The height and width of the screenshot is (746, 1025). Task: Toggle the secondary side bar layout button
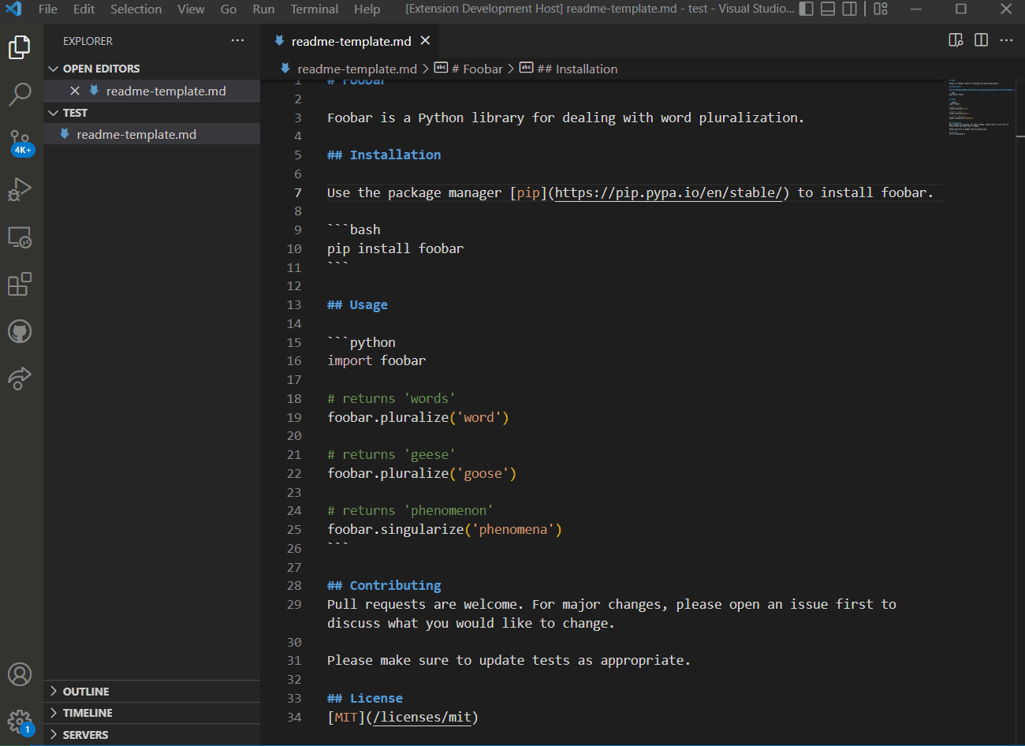850,9
